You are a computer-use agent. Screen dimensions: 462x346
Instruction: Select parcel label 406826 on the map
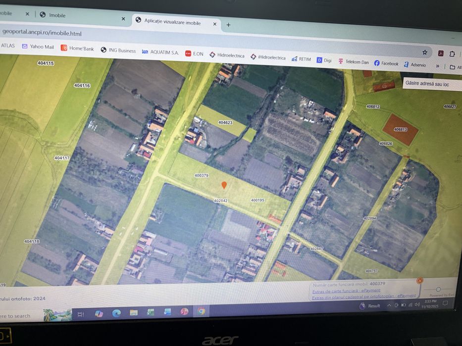(386, 143)
